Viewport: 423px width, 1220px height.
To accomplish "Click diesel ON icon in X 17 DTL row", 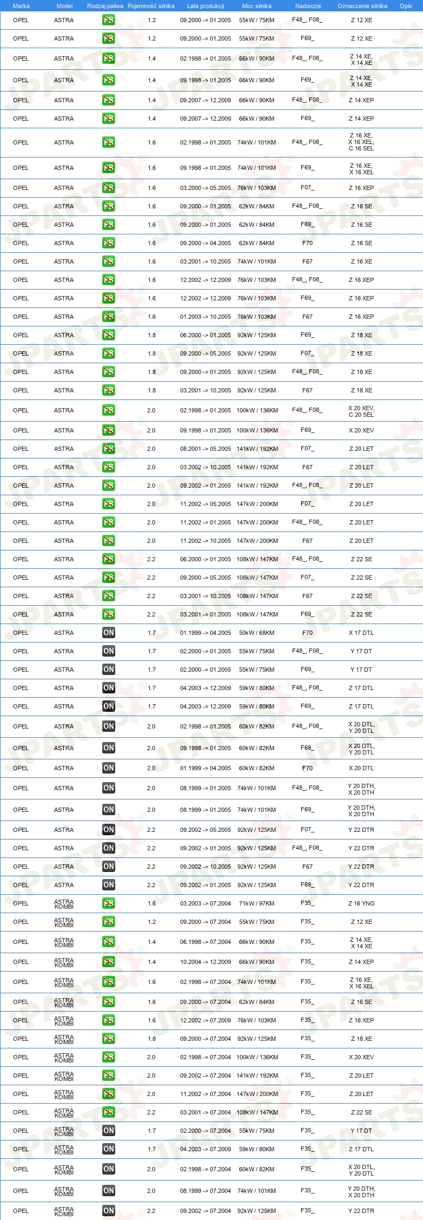I will click(x=109, y=633).
